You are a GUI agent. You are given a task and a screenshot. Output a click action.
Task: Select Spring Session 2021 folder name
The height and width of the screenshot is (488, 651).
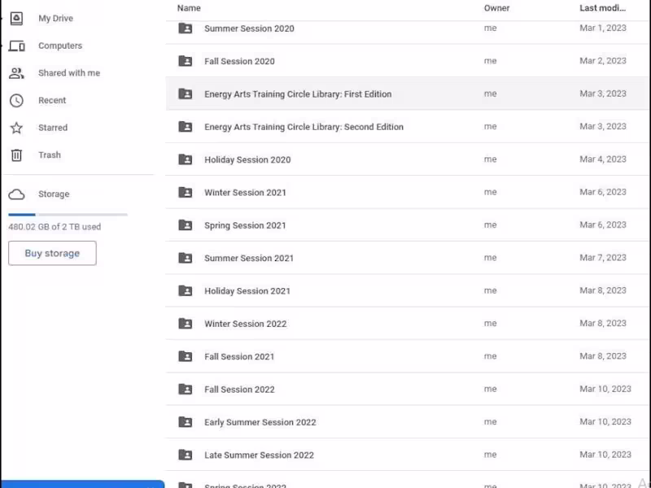point(245,225)
